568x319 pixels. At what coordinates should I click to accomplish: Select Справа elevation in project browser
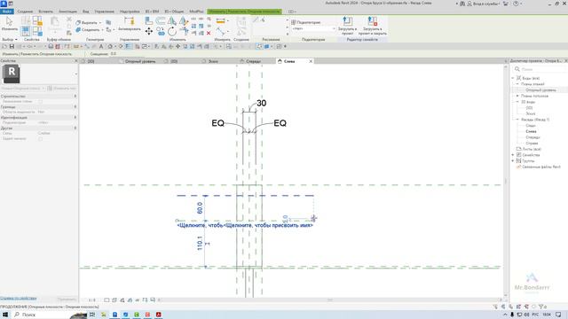tap(532, 144)
